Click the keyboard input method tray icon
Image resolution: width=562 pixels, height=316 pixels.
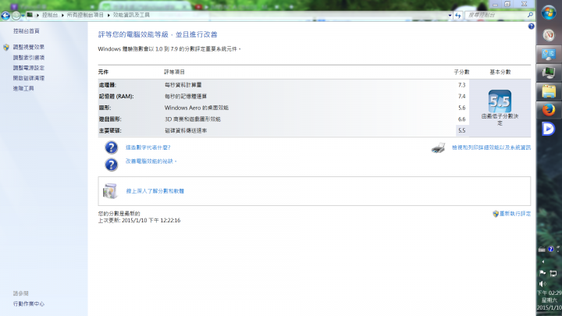[x=542, y=250]
